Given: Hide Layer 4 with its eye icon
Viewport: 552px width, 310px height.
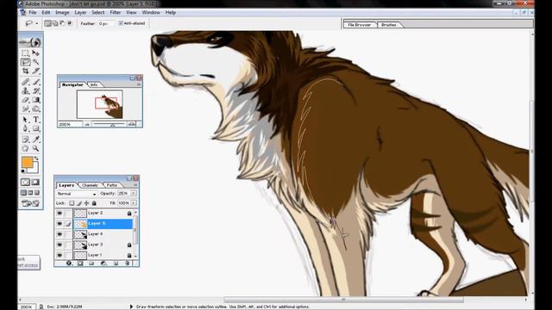Looking at the screenshot, I should (x=60, y=234).
